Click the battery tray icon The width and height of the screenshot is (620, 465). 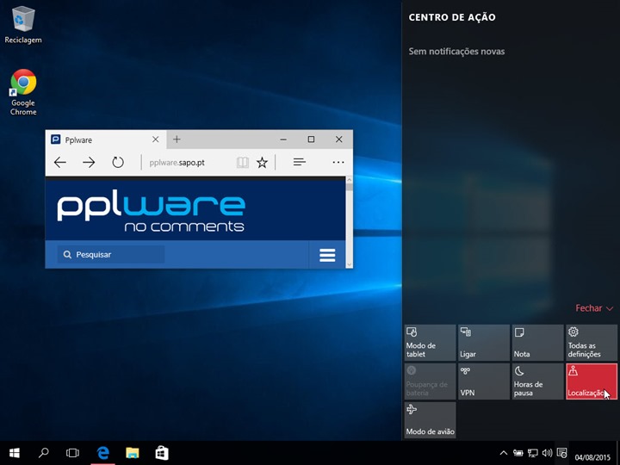pos(518,453)
